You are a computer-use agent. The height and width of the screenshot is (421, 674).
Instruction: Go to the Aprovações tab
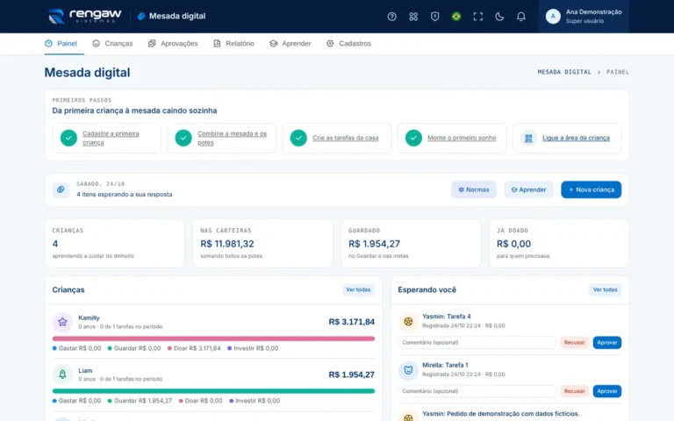click(x=173, y=43)
